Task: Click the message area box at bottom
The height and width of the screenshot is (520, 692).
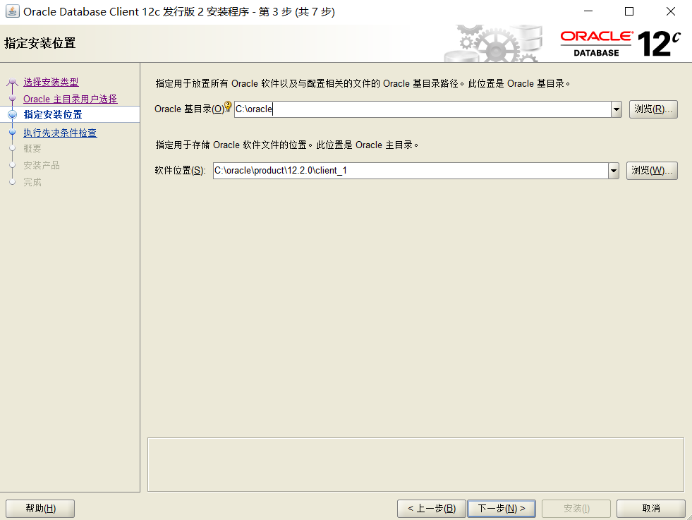Action: coord(415,464)
